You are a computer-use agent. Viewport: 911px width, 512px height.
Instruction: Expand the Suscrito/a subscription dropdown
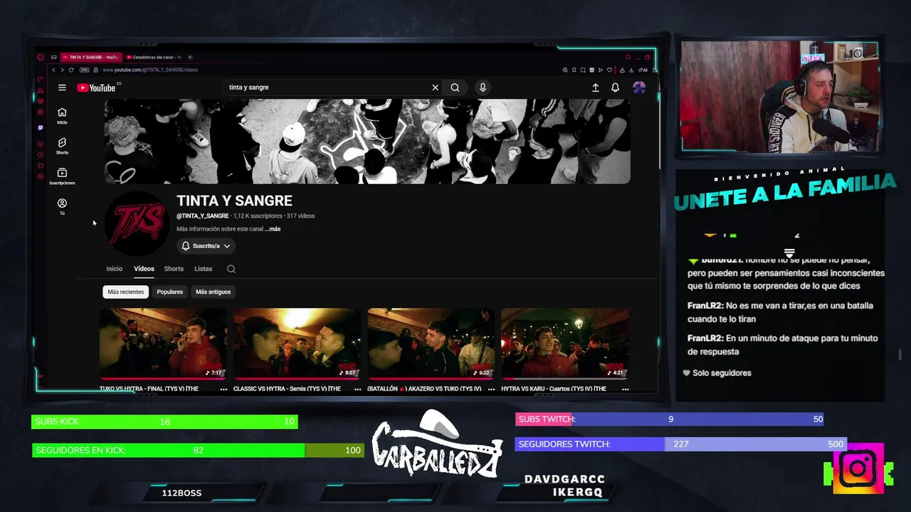[206, 246]
